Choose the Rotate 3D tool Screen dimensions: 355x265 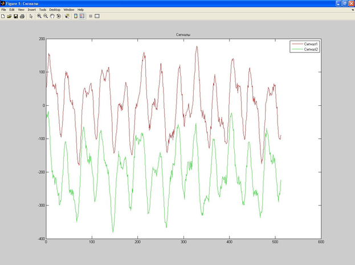[59, 16]
